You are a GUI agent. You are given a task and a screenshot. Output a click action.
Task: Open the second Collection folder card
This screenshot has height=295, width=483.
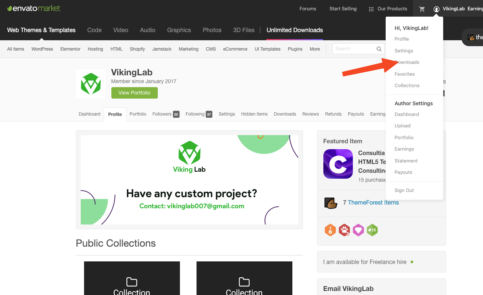(x=244, y=278)
